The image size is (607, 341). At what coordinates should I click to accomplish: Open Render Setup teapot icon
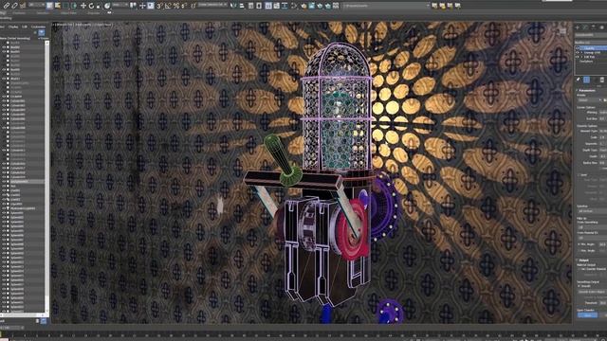coord(303,6)
